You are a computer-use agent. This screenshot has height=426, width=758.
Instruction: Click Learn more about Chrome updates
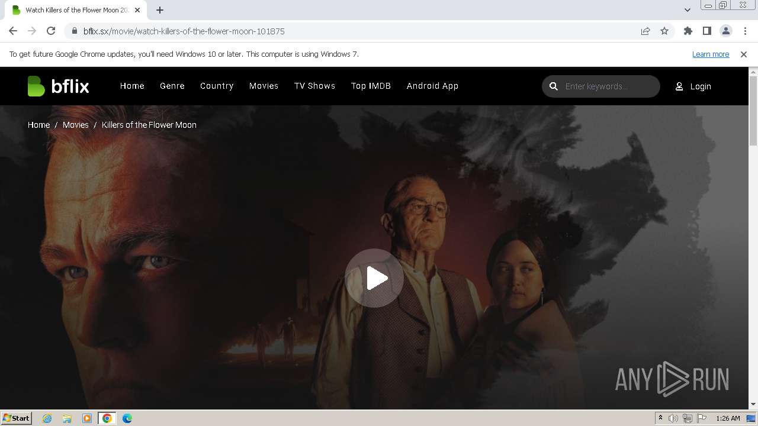pyautogui.click(x=711, y=54)
